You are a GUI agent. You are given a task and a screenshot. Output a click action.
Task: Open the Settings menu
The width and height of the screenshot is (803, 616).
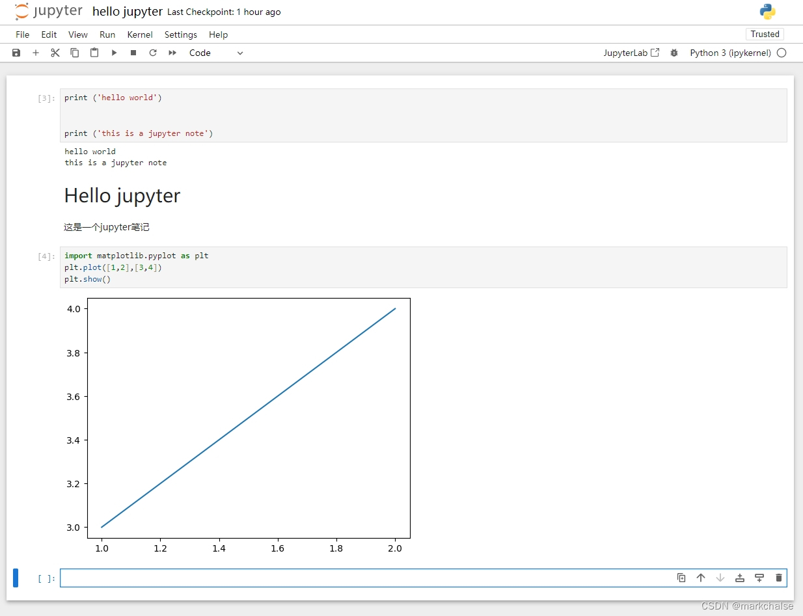pyautogui.click(x=181, y=34)
